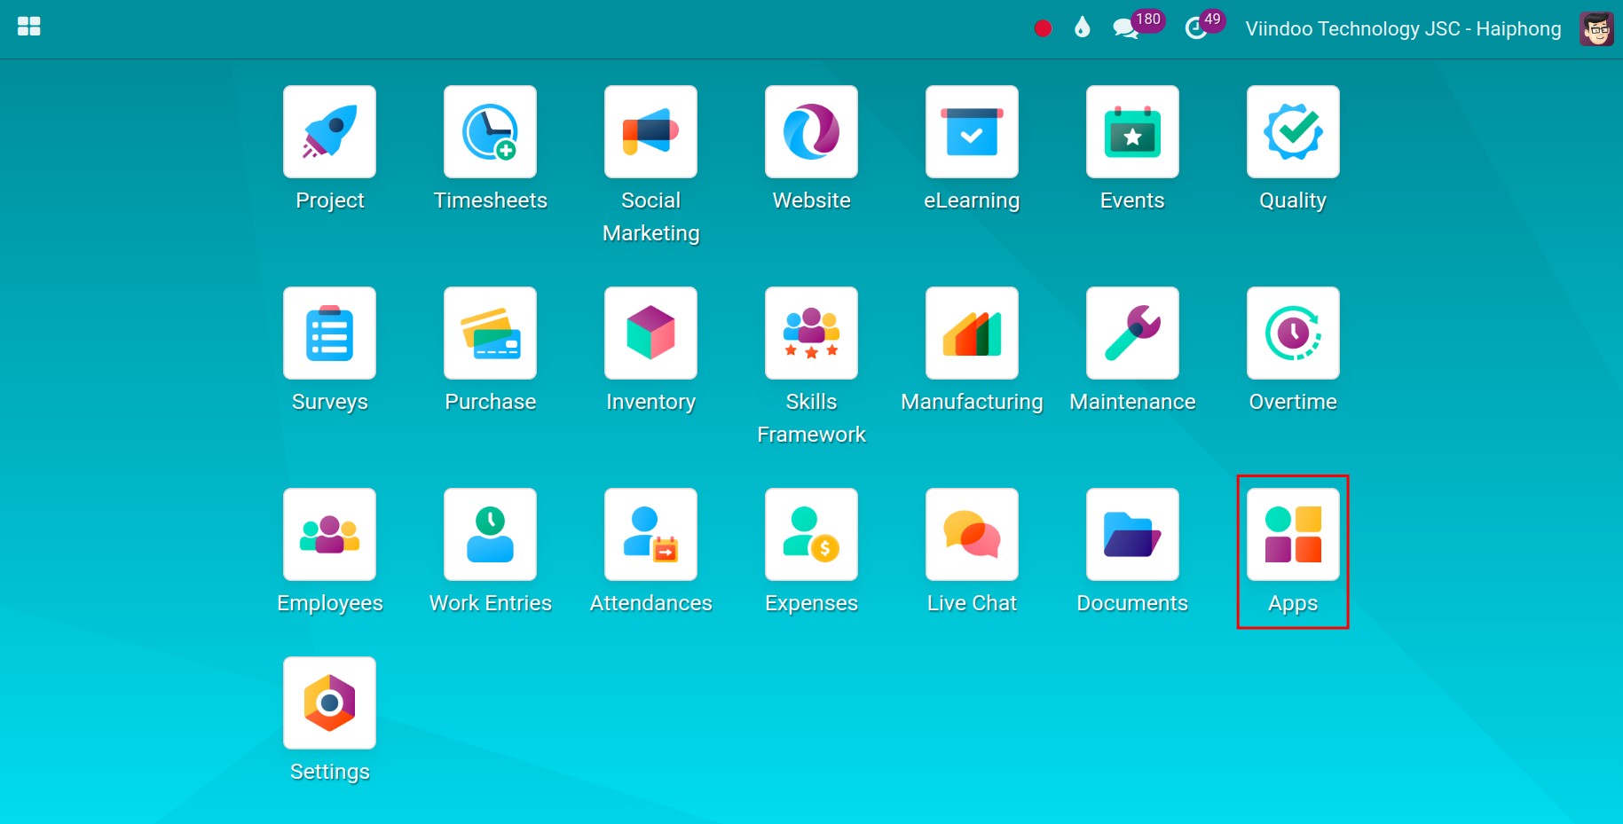
Task: Open the Skills Framework app
Action: pos(811,334)
